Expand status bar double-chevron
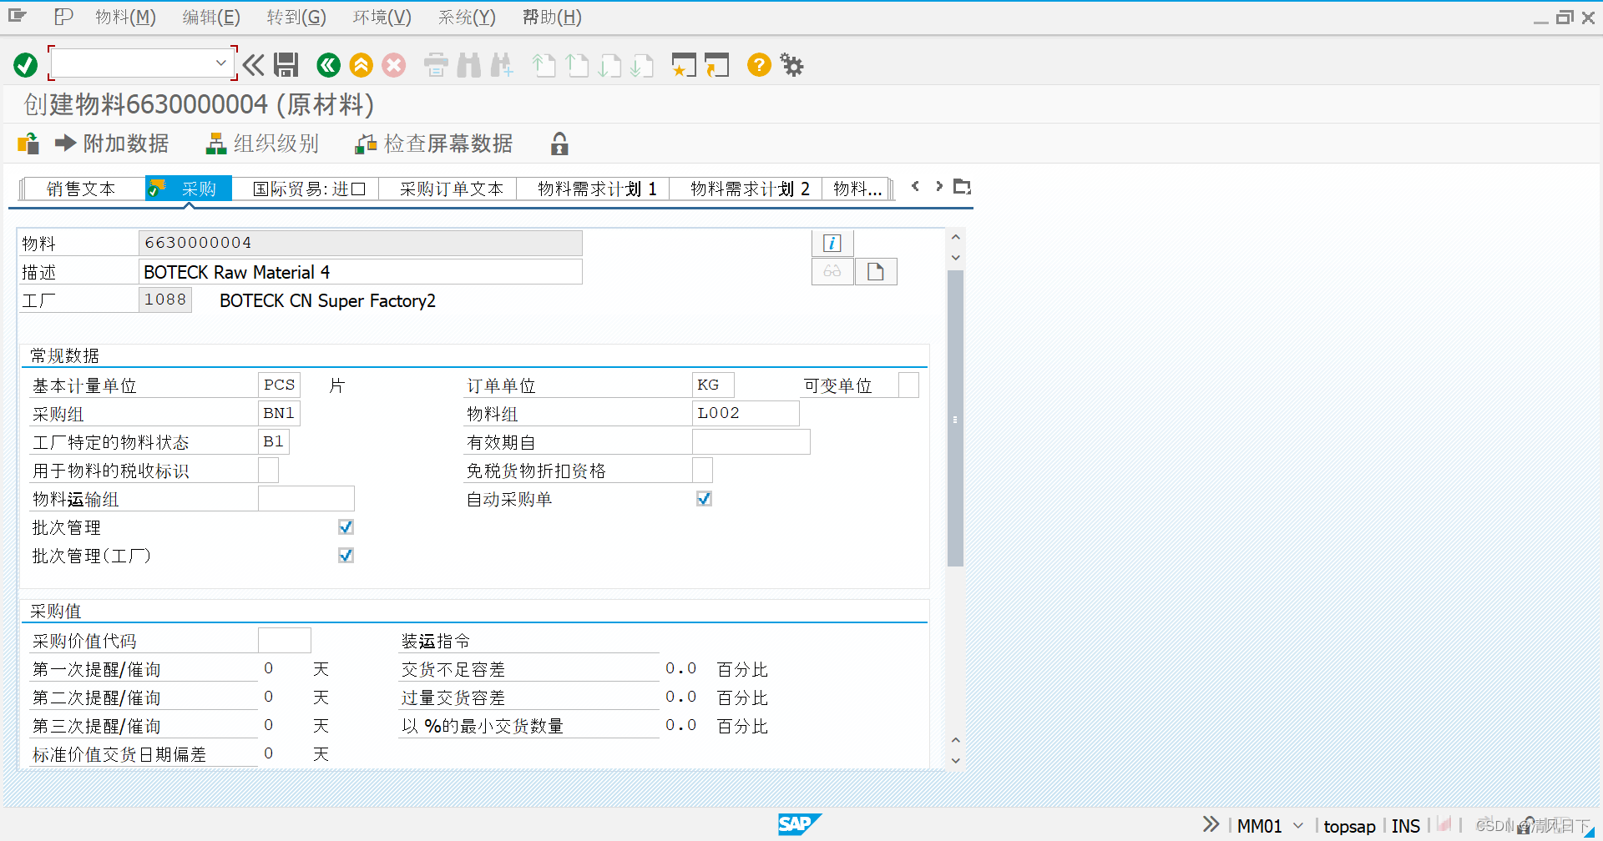The width and height of the screenshot is (1603, 841). tap(1211, 824)
